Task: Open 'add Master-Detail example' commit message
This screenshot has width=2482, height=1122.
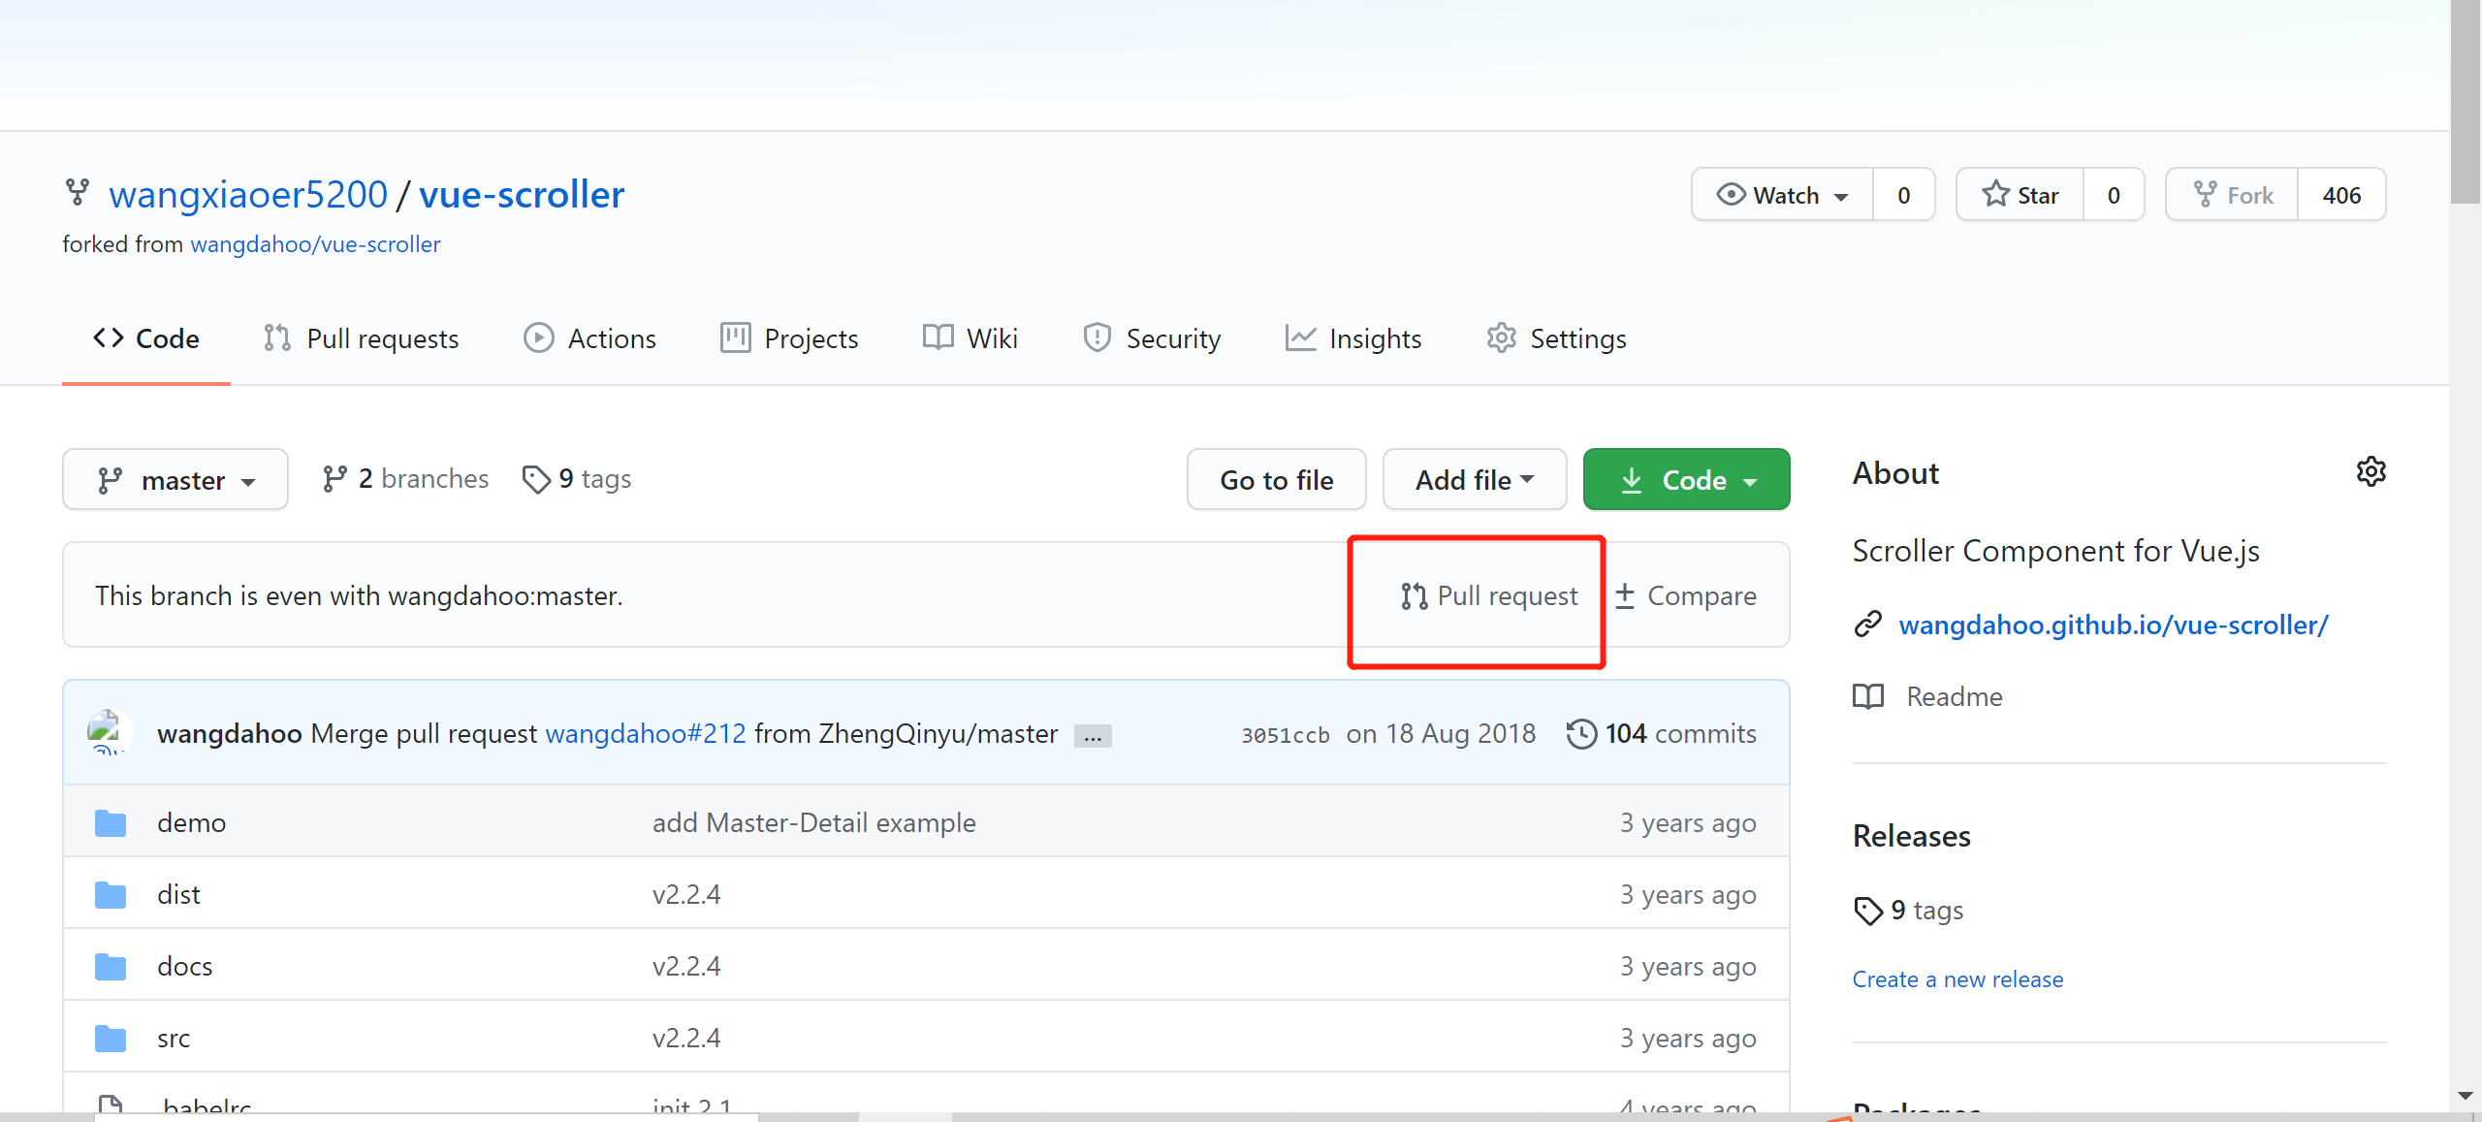Action: 814,822
